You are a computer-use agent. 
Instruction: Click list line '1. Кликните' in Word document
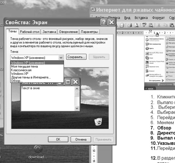click(x=163, y=97)
